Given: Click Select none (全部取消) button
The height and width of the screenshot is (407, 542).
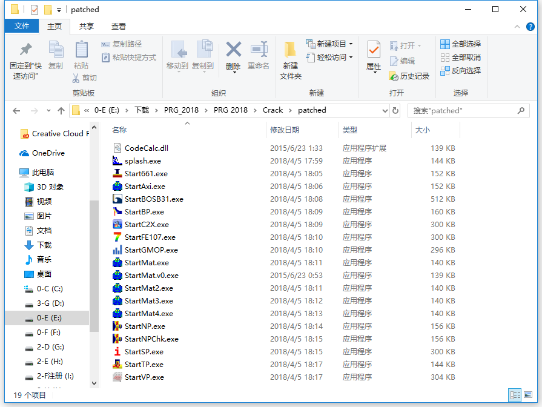Looking at the screenshot, I should 461,58.
